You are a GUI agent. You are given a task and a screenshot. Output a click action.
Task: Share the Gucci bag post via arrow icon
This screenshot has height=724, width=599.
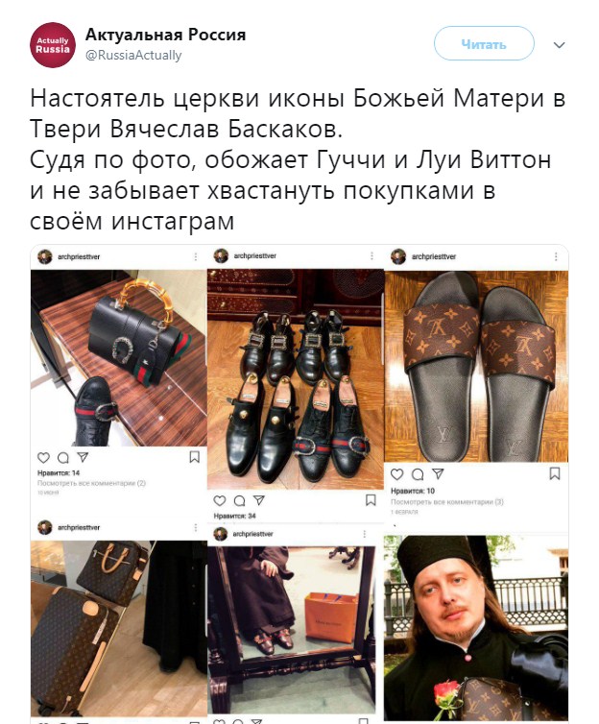[83, 457]
